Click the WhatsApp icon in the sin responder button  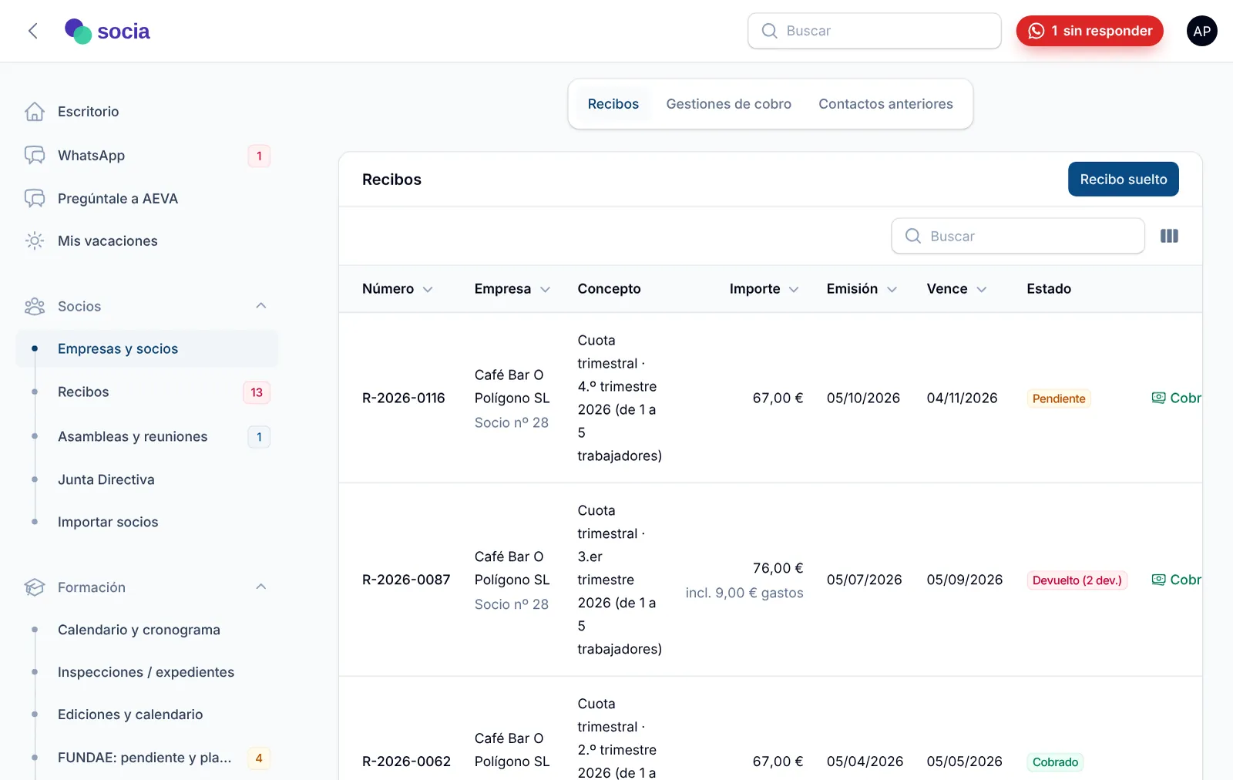pyautogui.click(x=1036, y=31)
